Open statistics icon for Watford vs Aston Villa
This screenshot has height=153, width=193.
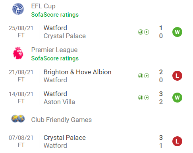click(141, 98)
